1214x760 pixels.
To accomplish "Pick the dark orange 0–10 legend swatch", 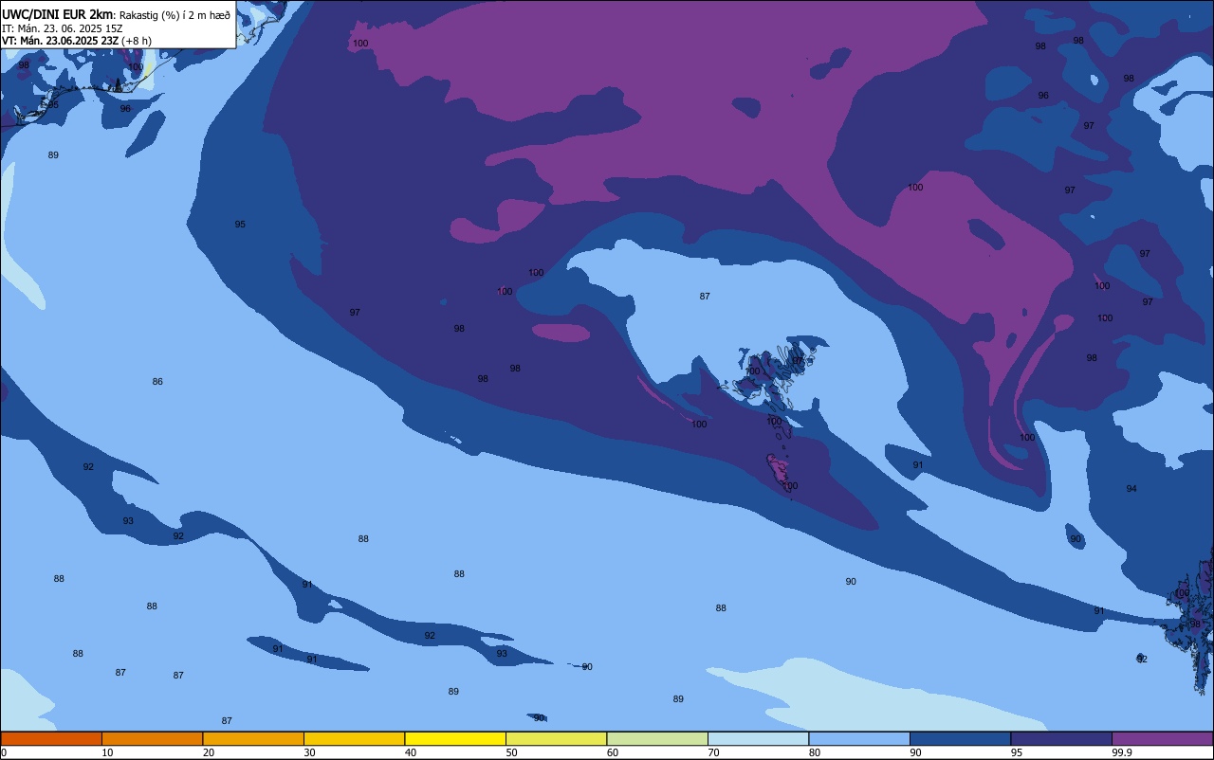I will tap(51, 738).
